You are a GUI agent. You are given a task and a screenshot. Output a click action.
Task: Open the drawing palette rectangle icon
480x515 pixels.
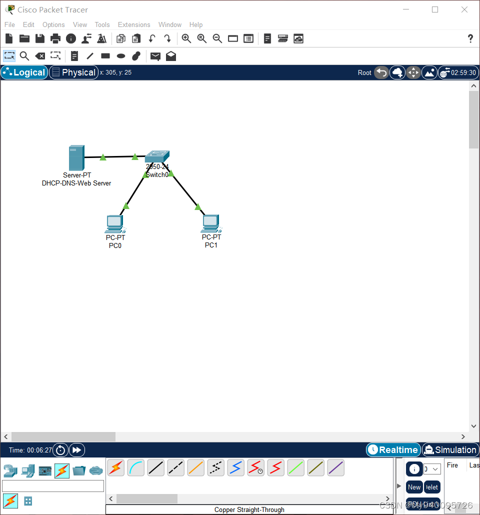(233, 39)
